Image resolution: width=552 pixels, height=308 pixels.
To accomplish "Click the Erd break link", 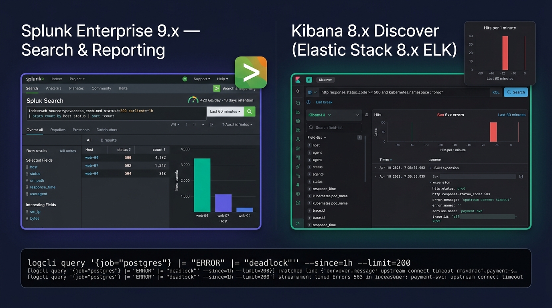I will click(324, 102).
